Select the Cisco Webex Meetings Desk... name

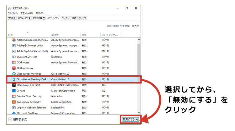[33, 79]
